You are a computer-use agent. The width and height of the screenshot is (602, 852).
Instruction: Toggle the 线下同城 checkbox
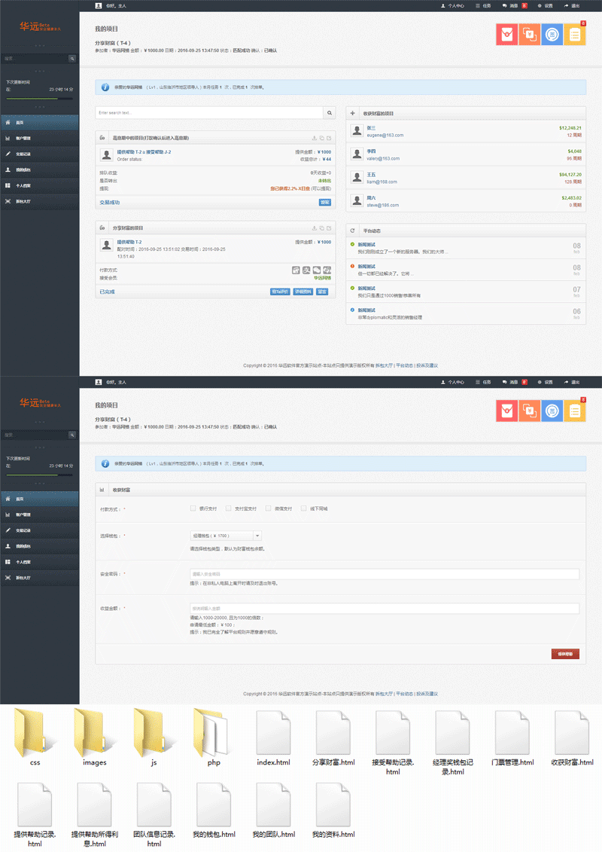click(304, 508)
